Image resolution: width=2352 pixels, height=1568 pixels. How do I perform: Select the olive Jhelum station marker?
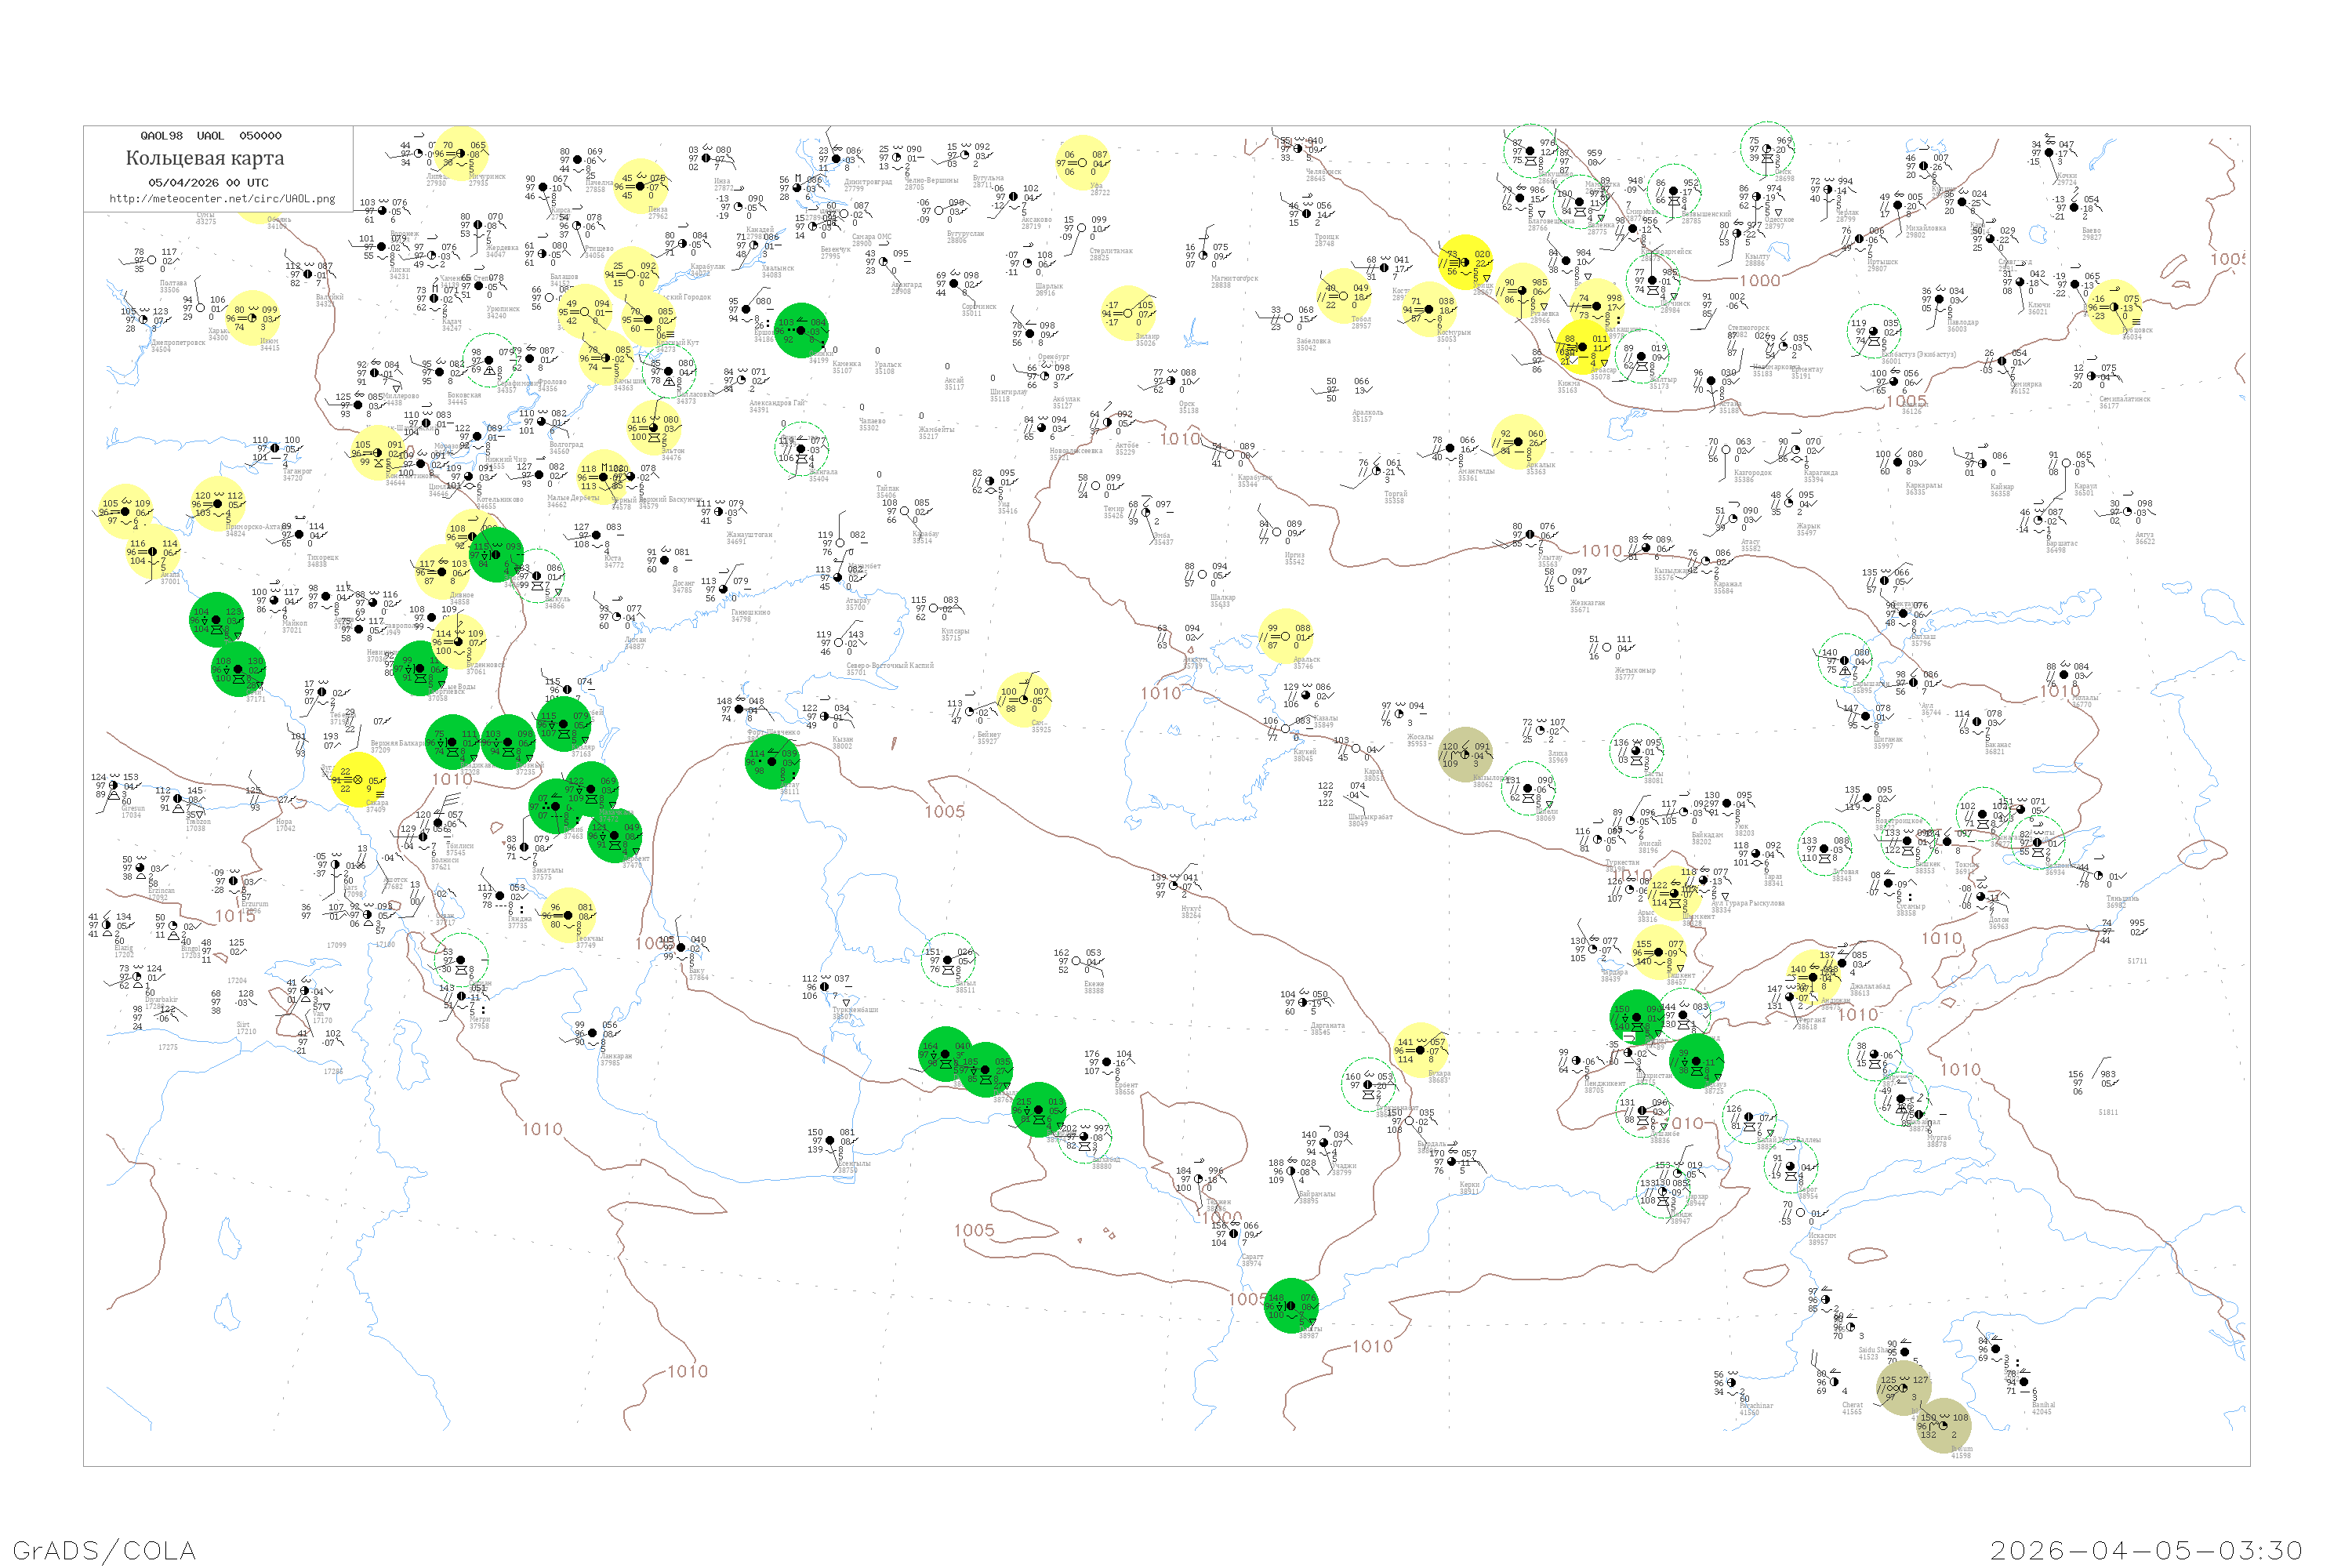(1943, 1426)
